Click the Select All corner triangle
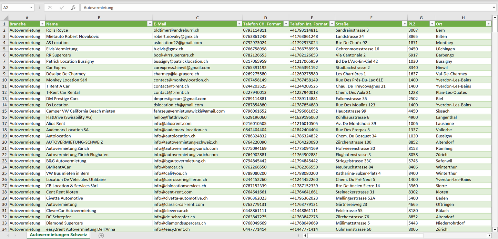Viewport: 498px width, 239px height. [x=5, y=18]
